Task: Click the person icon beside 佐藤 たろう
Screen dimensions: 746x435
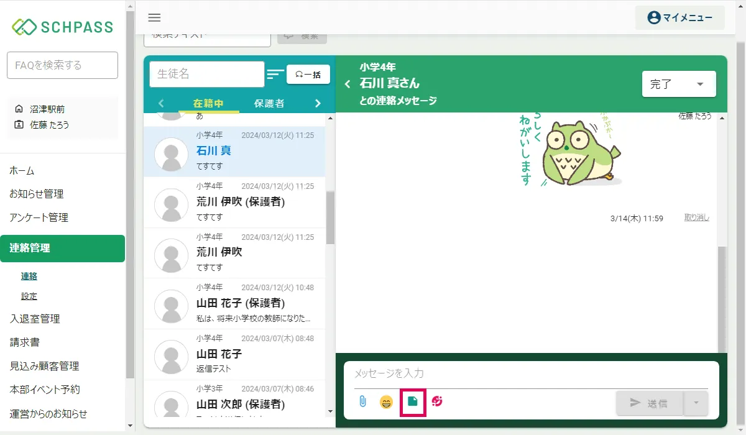Action: pyautogui.click(x=19, y=124)
